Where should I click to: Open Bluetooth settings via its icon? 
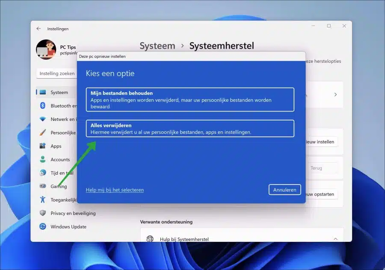click(43, 106)
